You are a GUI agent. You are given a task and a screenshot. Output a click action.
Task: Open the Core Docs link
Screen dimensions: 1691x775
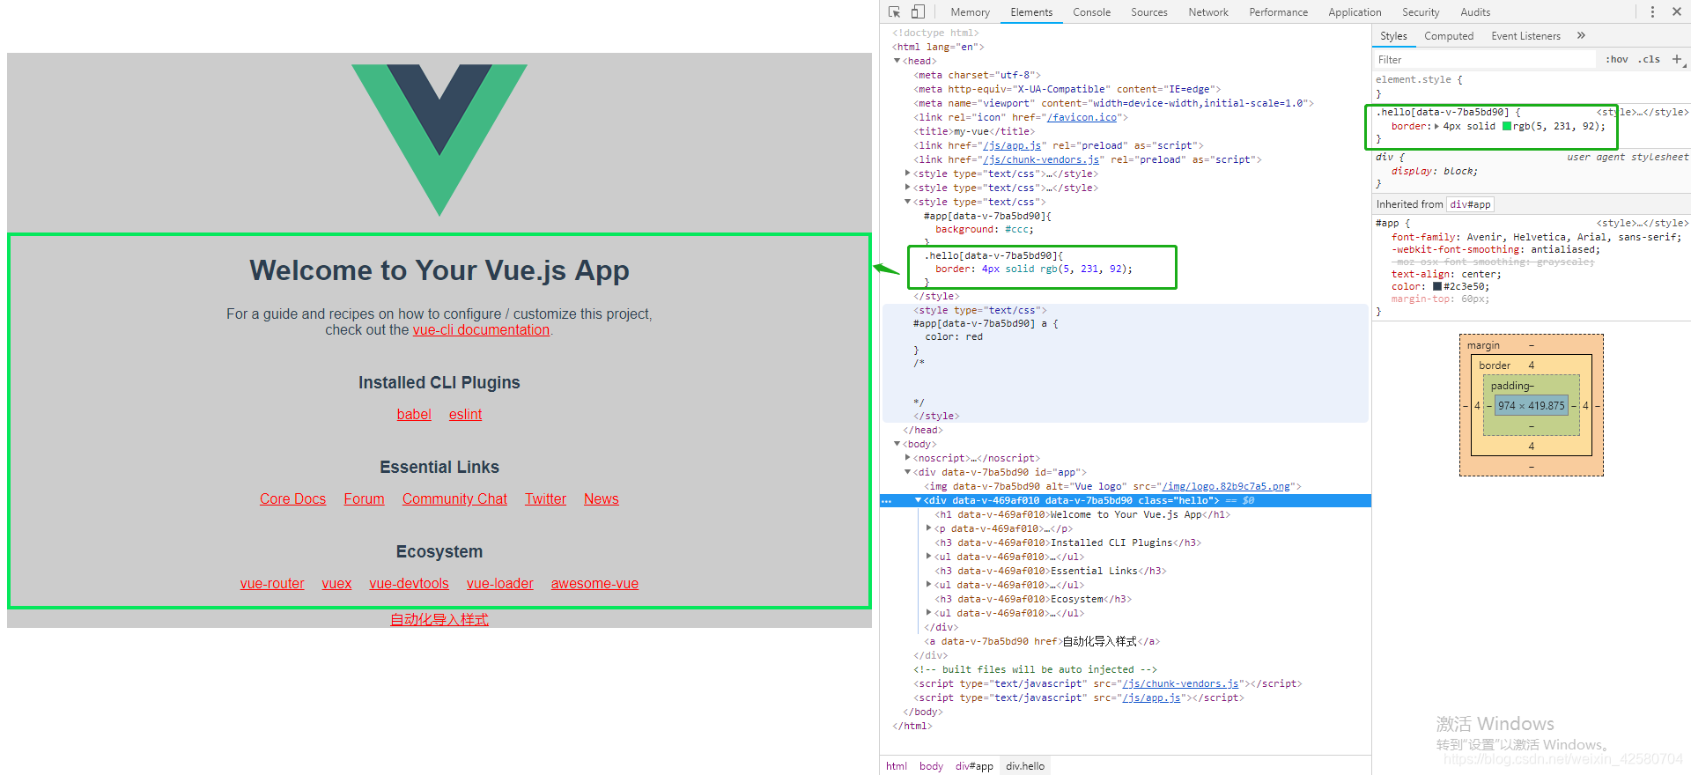pyautogui.click(x=292, y=499)
